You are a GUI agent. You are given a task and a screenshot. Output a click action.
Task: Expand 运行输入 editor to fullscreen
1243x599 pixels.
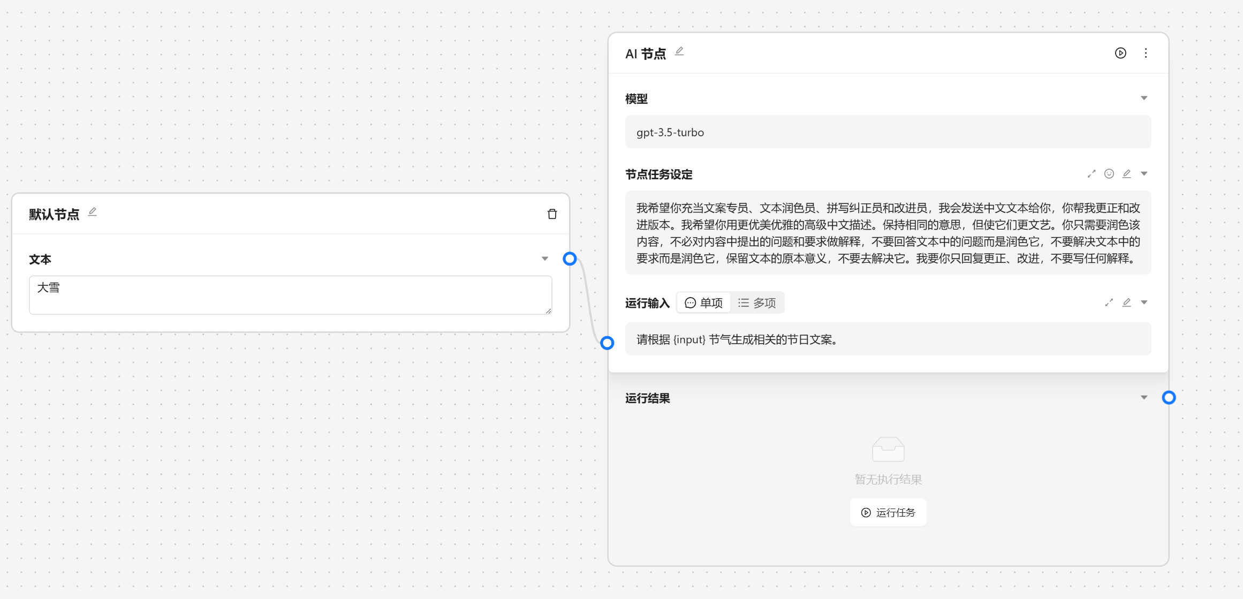tap(1109, 303)
